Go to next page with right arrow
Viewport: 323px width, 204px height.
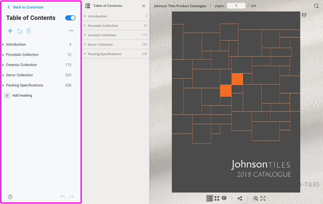[x=315, y=102]
